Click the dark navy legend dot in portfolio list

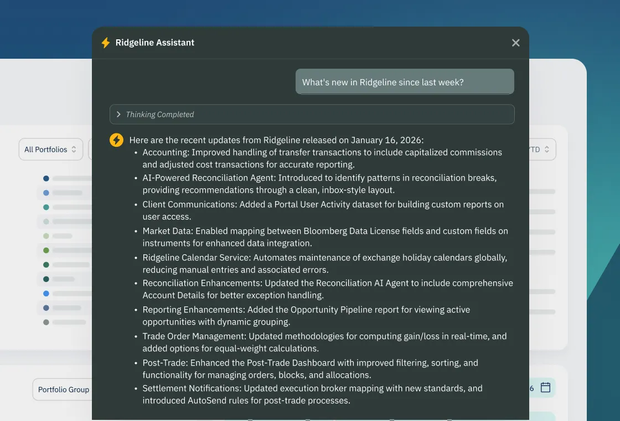(x=46, y=178)
